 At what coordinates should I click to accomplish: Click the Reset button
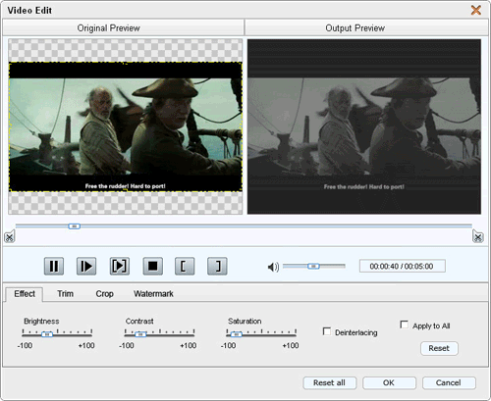[439, 348]
